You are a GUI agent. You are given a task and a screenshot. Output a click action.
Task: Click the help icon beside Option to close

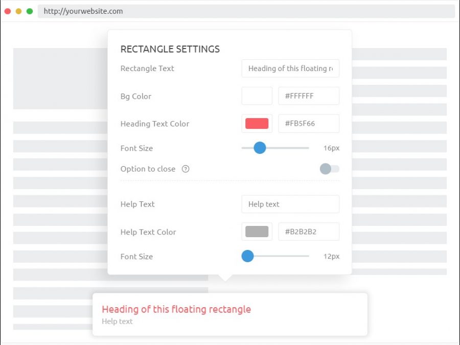coord(186,169)
